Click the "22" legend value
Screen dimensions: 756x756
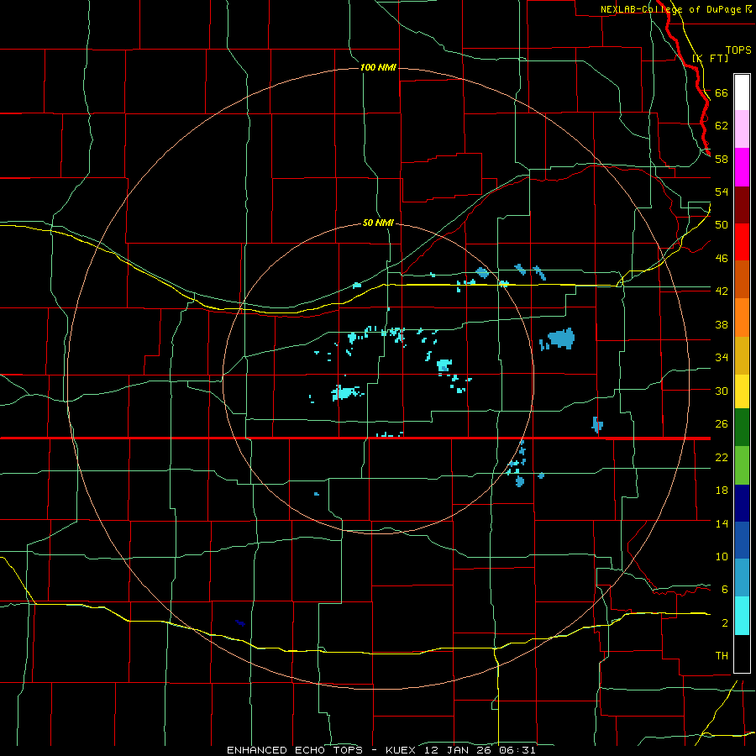(x=722, y=457)
